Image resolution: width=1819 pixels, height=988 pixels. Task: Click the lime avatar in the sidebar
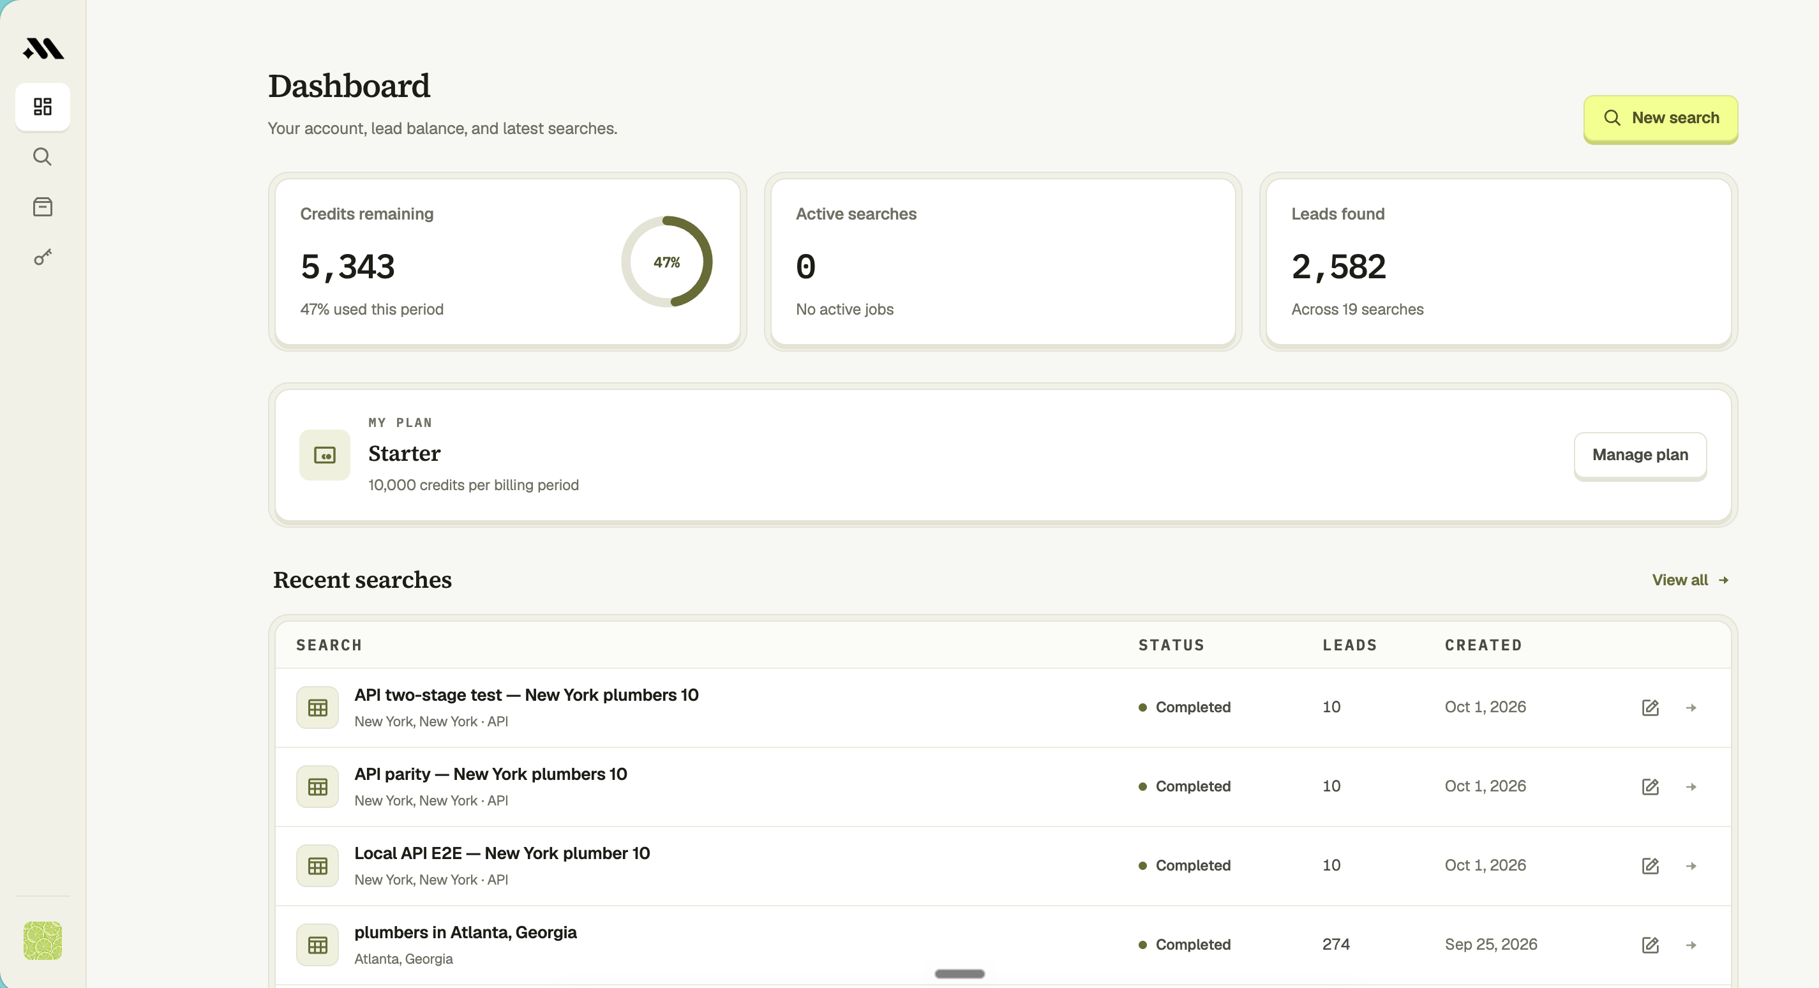coord(43,940)
